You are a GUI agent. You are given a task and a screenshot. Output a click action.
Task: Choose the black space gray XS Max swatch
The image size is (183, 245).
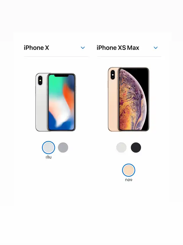tap(136, 148)
